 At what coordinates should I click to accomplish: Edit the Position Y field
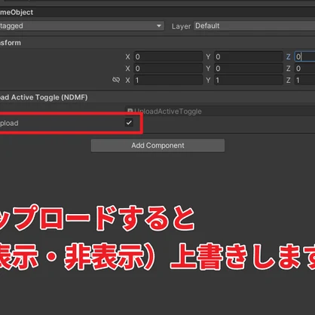249,57
